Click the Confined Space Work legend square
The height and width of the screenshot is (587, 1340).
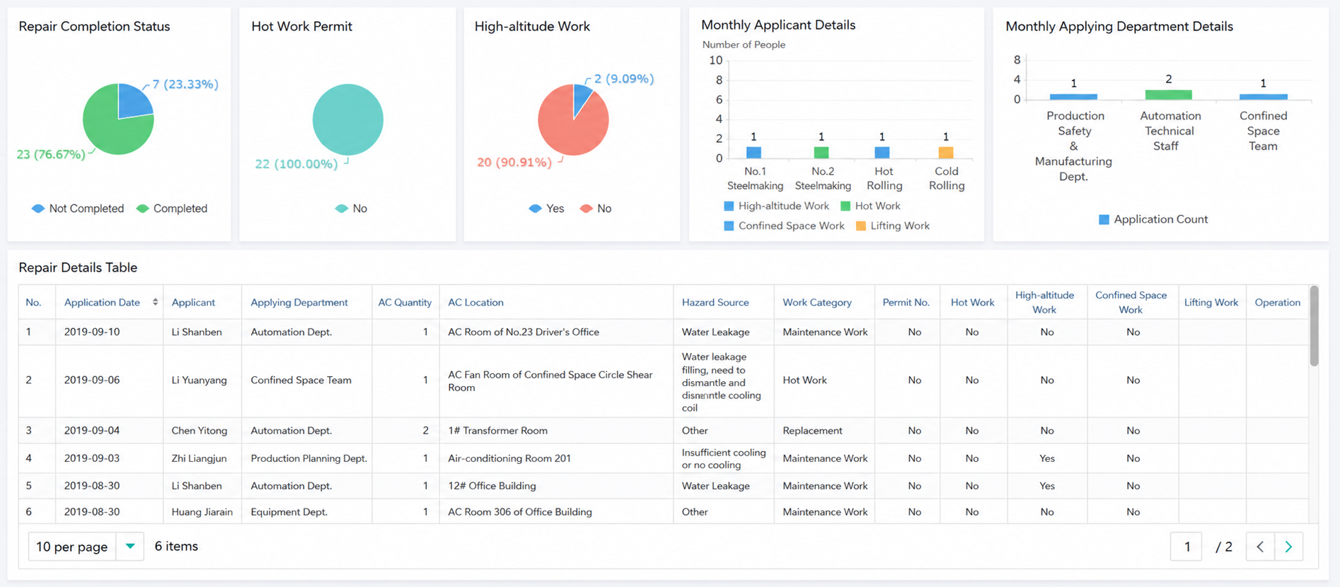coord(729,226)
